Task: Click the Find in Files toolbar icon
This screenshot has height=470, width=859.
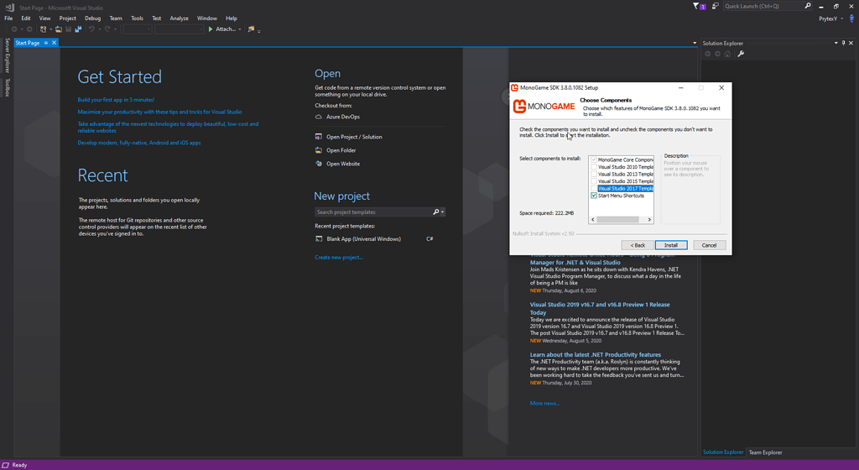Action: (251, 29)
